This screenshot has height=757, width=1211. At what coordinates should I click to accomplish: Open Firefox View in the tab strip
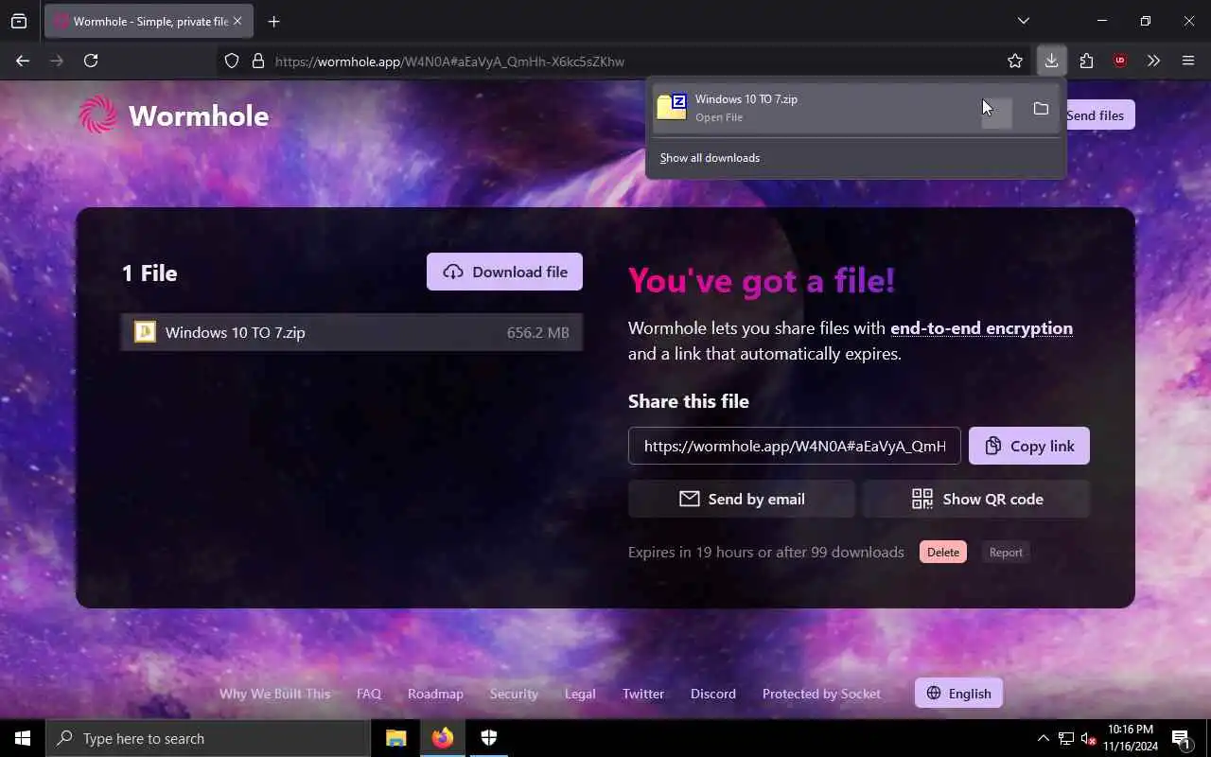[x=19, y=21]
